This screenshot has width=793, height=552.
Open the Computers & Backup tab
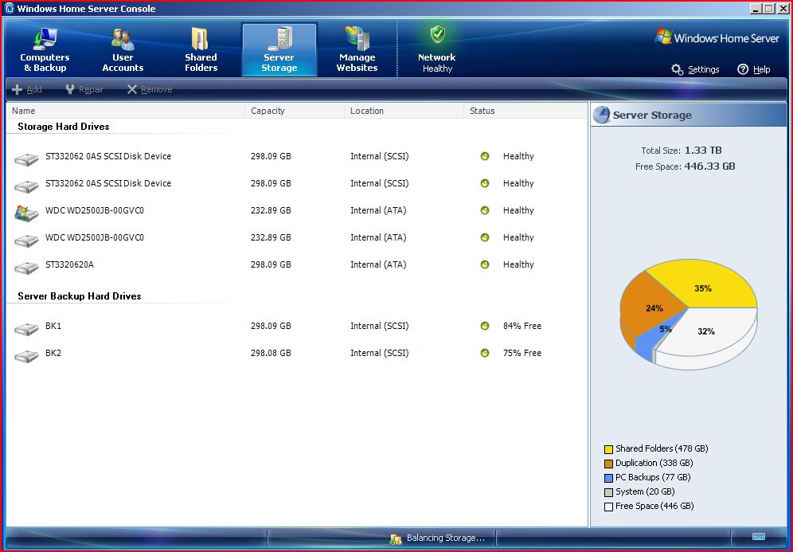45,49
